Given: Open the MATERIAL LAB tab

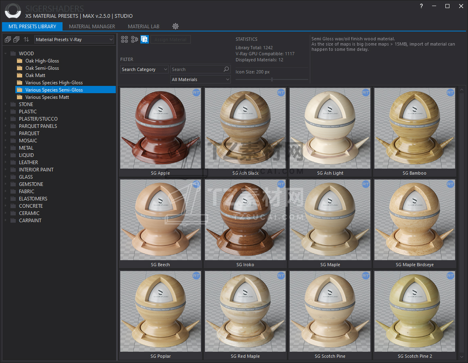Looking at the screenshot, I should (x=144, y=27).
